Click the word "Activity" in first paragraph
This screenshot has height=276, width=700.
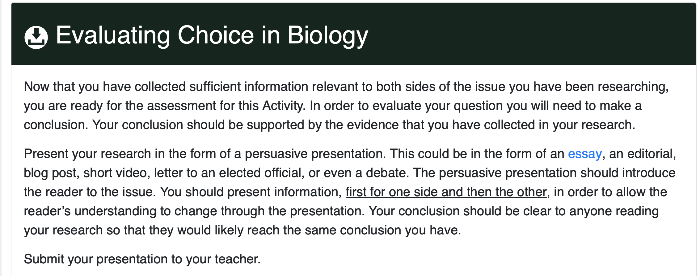pyautogui.click(x=283, y=106)
